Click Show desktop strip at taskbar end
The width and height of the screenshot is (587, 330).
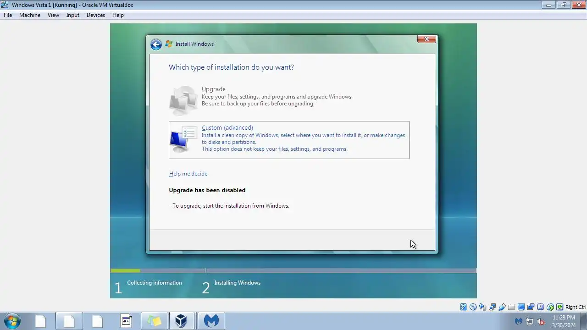(x=583, y=321)
